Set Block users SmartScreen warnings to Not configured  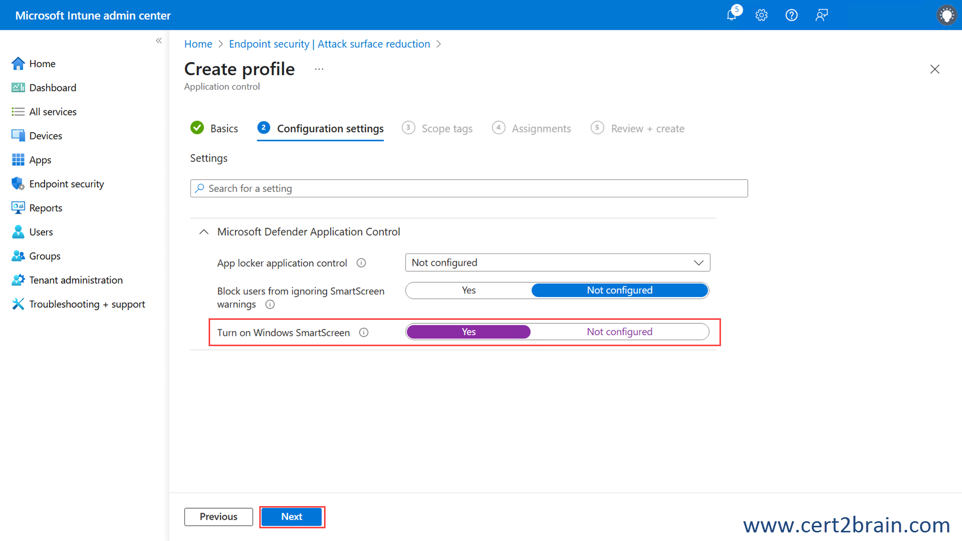pos(619,290)
